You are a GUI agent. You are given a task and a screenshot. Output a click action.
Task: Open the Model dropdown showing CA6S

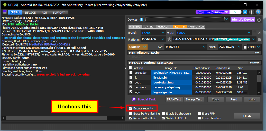point(214,33)
